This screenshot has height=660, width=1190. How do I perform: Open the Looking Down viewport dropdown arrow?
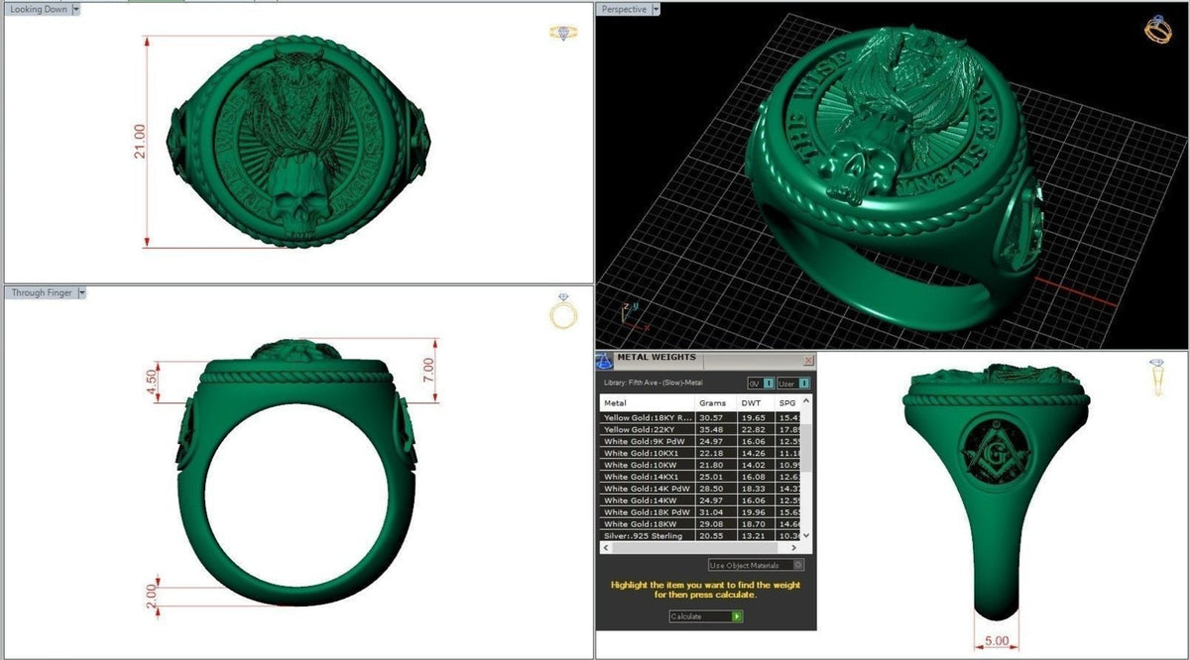(x=75, y=9)
